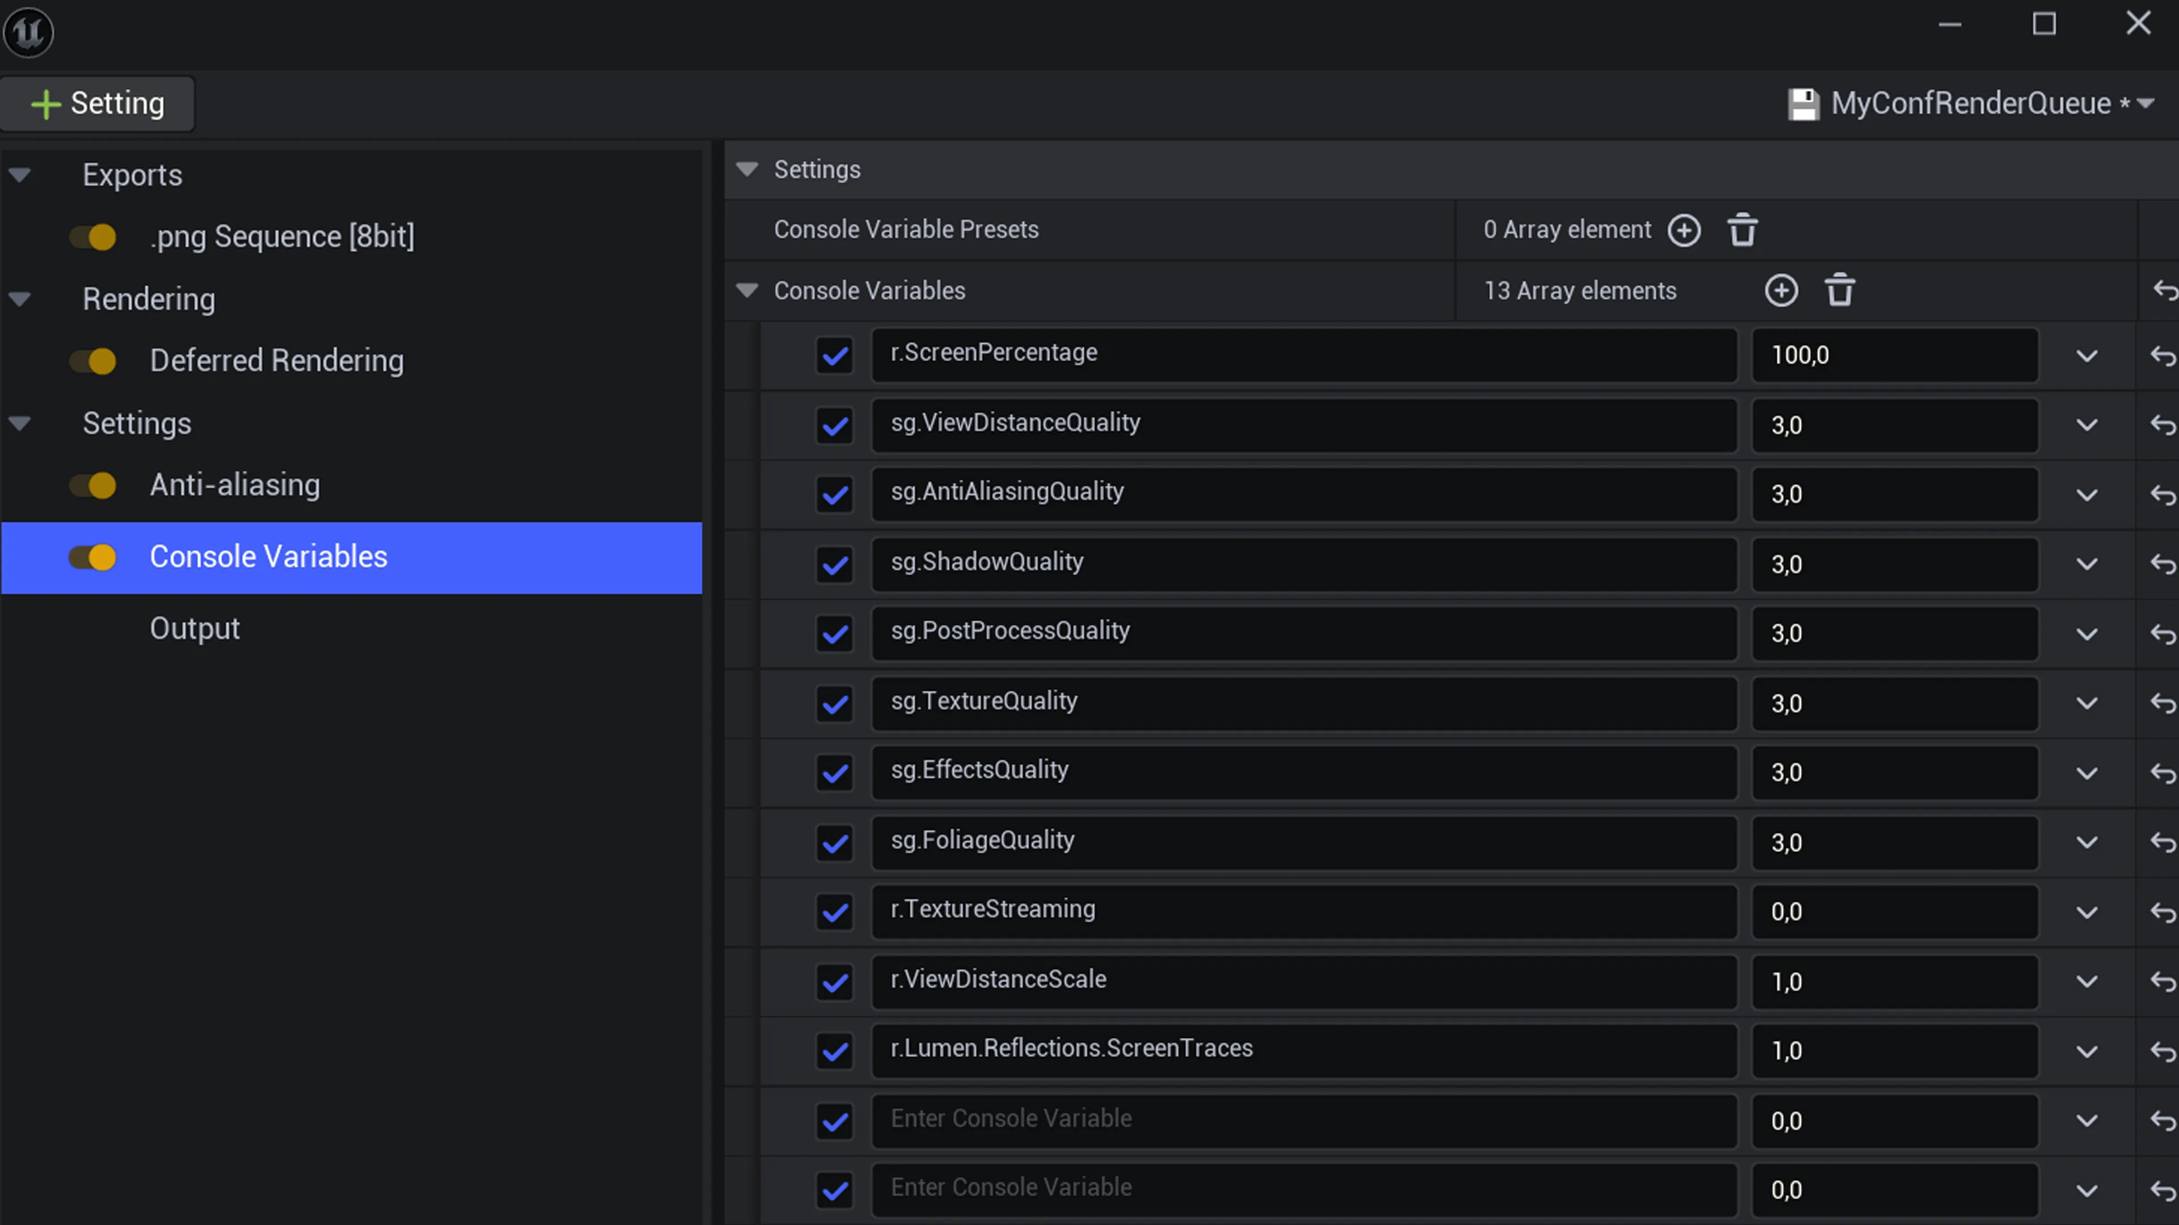Select the .png Sequence [8bit] export item
The width and height of the screenshot is (2179, 1225).
pos(281,236)
